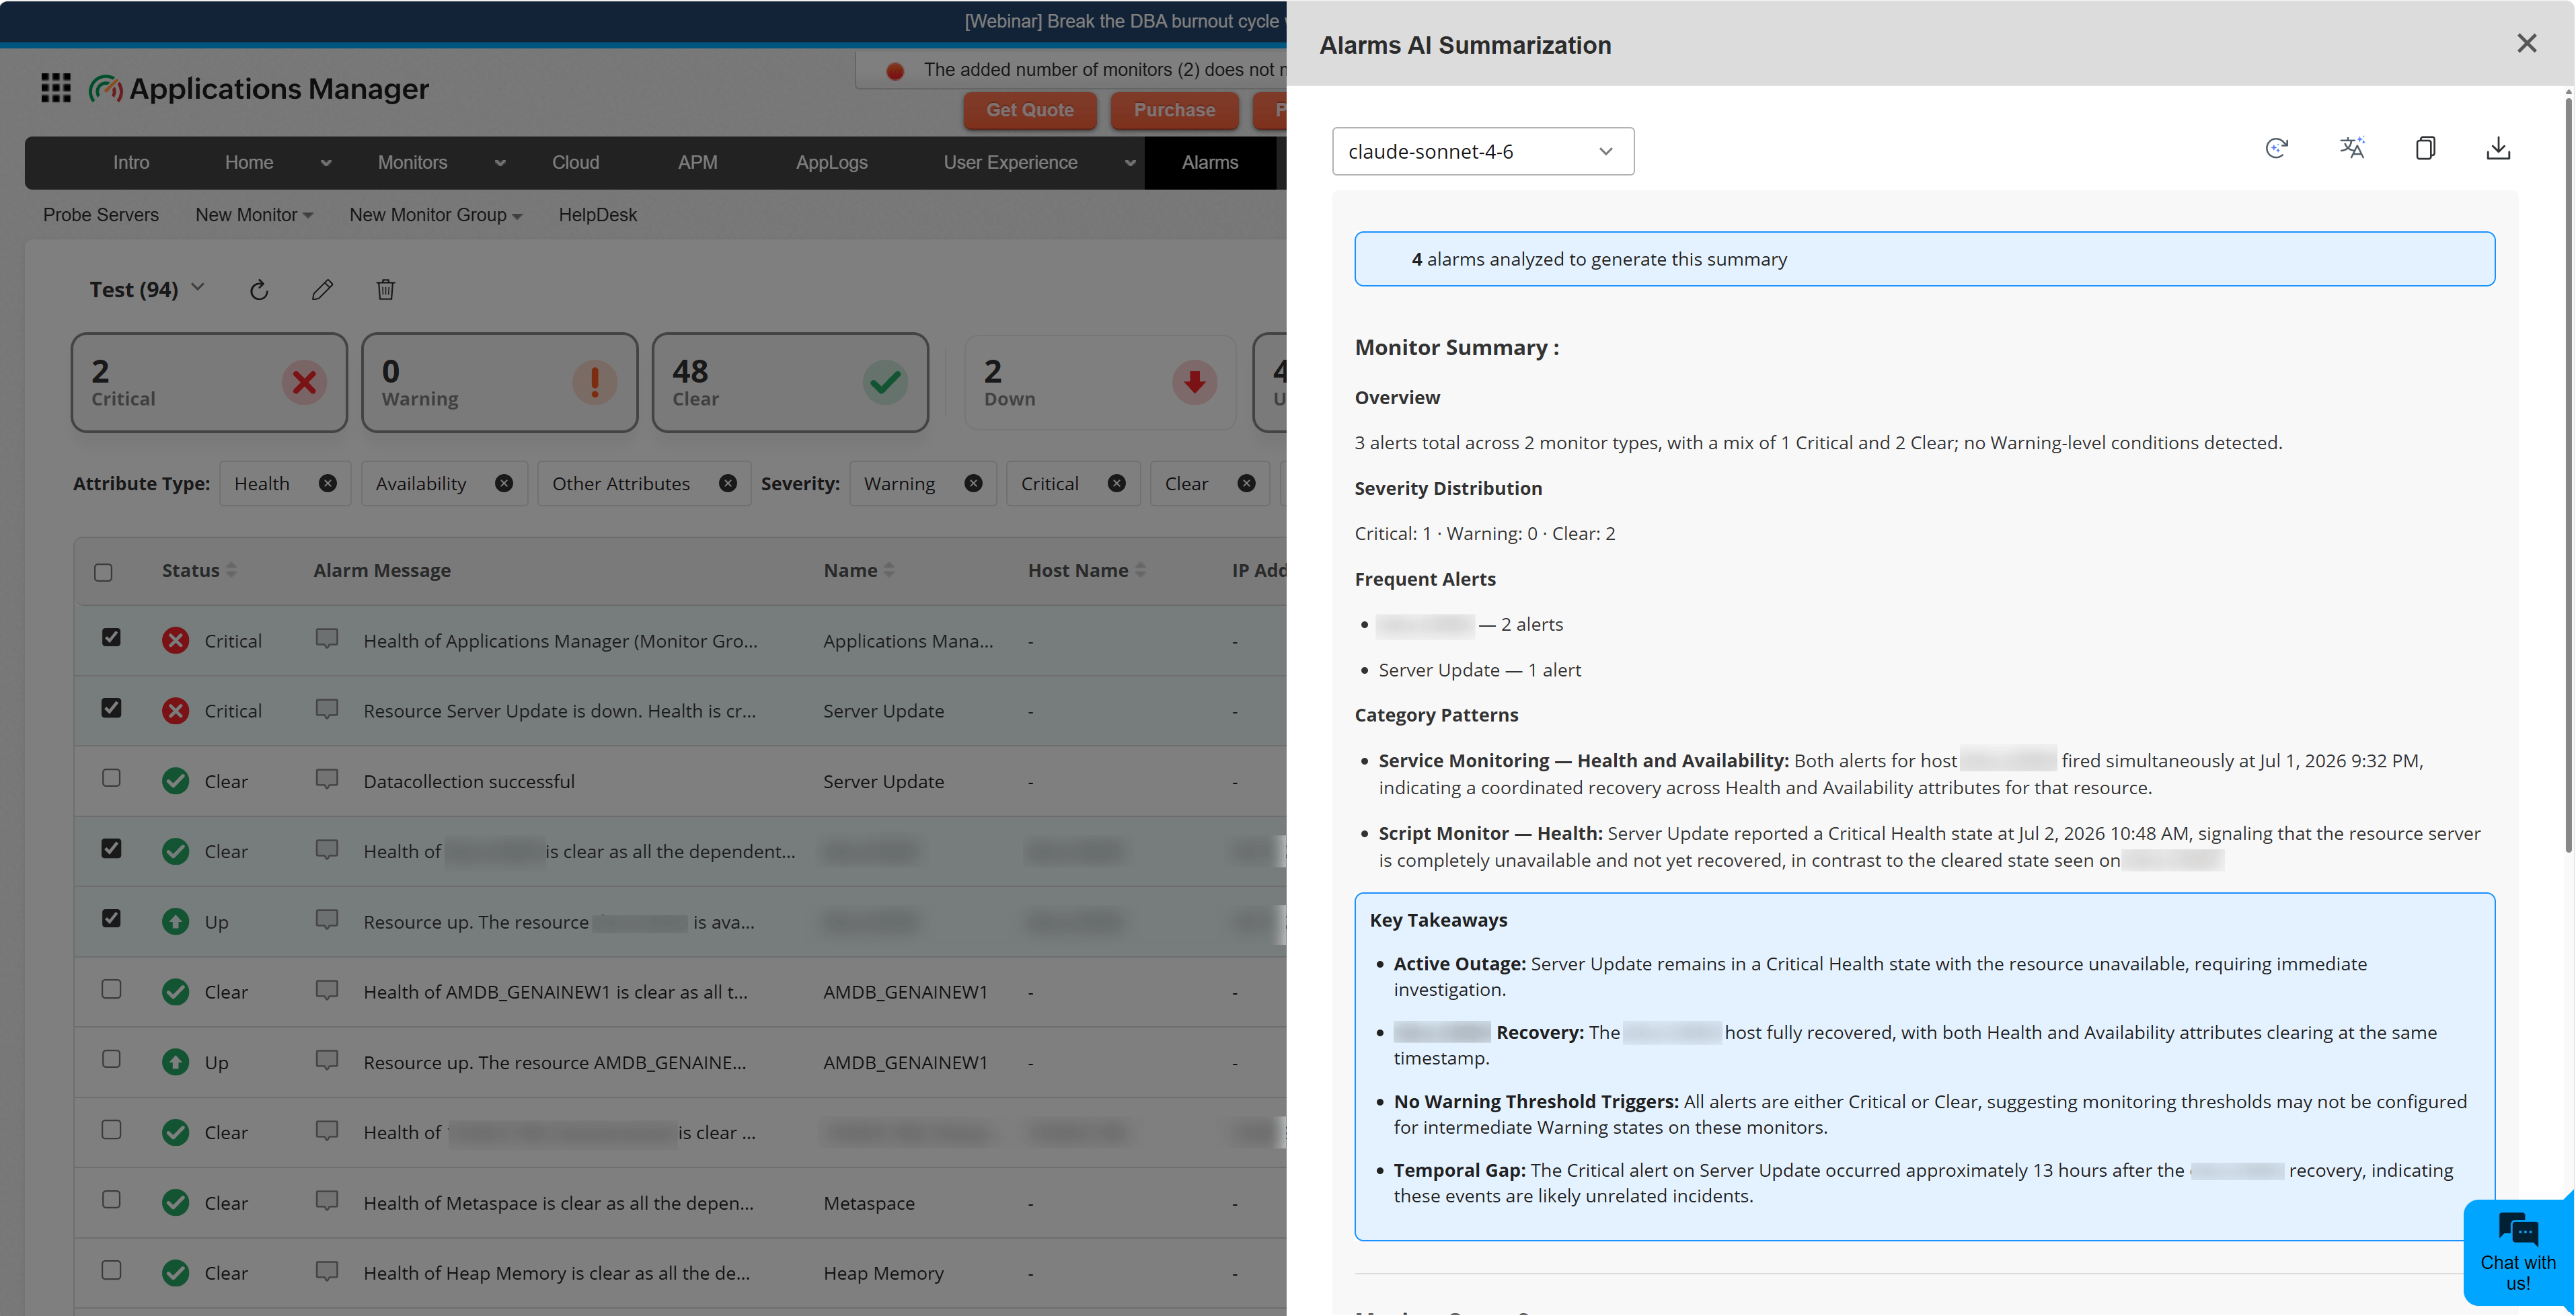Viewport: 2576px width, 1316px height.
Task: Remove the Health attribute filter
Action: click(x=328, y=484)
